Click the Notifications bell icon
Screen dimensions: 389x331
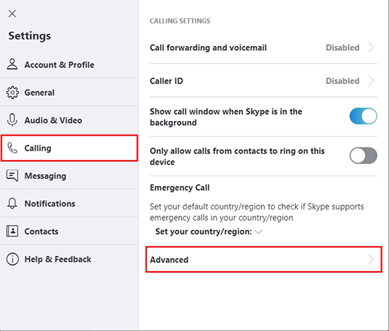12,204
